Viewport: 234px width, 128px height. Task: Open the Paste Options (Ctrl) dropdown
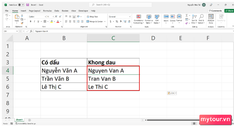[x=172, y=93]
